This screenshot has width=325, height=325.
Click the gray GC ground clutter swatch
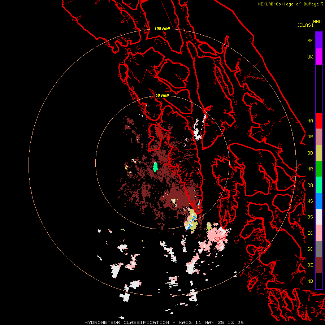click(319, 249)
